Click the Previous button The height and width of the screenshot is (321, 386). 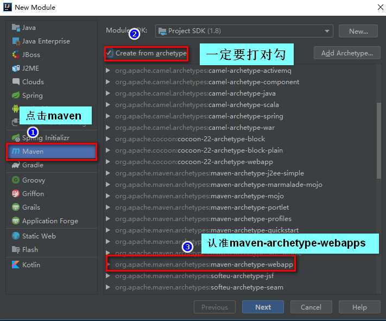pyautogui.click(x=214, y=307)
